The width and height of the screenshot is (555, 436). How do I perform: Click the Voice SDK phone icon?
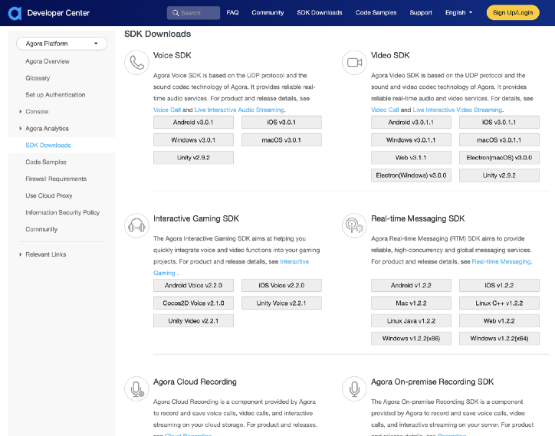136,63
